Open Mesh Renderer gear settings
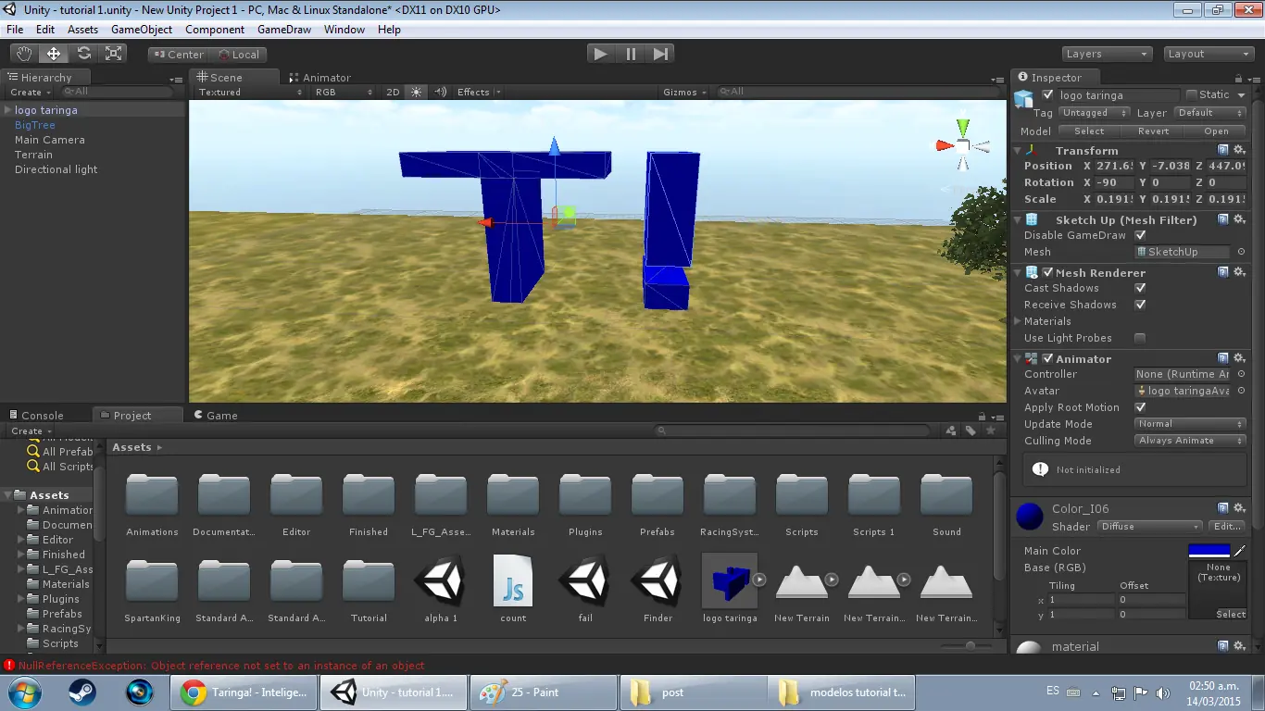This screenshot has height=711, width=1265. pos(1239,272)
